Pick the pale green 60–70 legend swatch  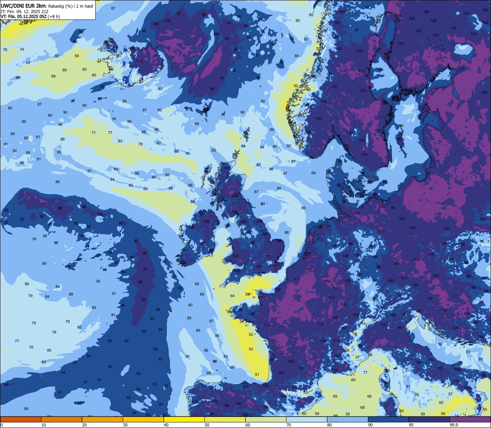266,419
